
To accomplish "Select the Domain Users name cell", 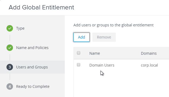I will [x=102, y=65].
